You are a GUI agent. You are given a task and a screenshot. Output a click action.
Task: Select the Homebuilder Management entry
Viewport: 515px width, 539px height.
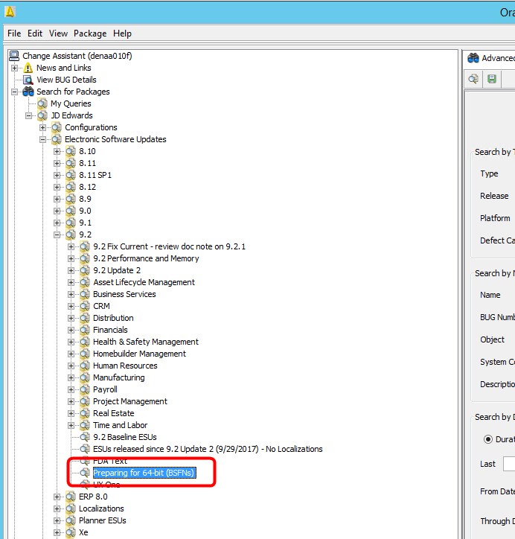coord(139,354)
